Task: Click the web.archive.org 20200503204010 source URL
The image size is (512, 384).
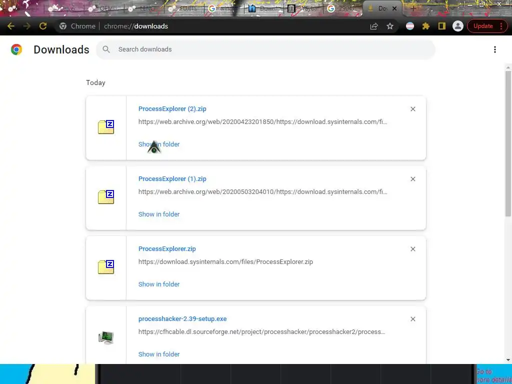Action: [262, 191]
